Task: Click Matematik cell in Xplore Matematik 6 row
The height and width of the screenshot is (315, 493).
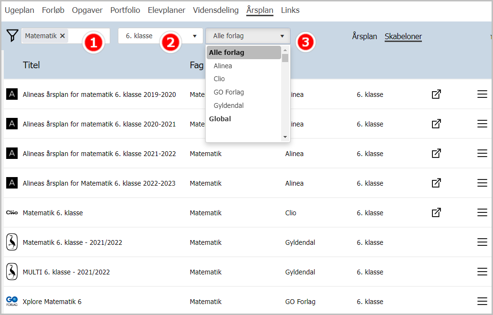Action: 206,302
